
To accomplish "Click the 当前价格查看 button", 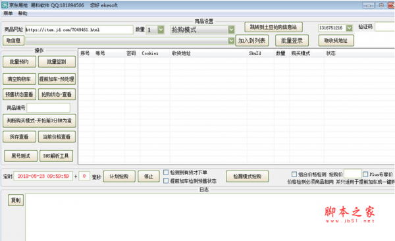I will click(x=57, y=137).
